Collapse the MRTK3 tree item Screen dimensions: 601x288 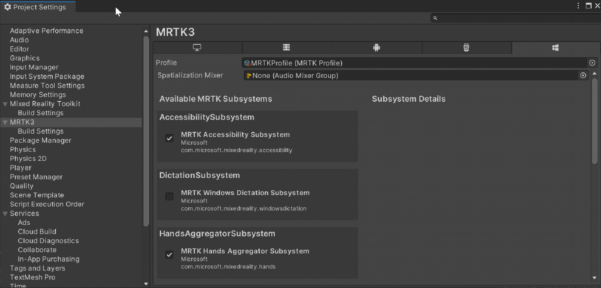pyautogui.click(x=5, y=123)
